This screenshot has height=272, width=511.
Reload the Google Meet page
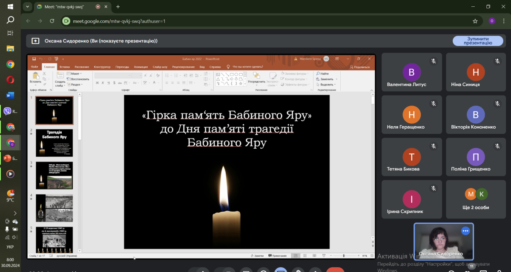(x=52, y=21)
